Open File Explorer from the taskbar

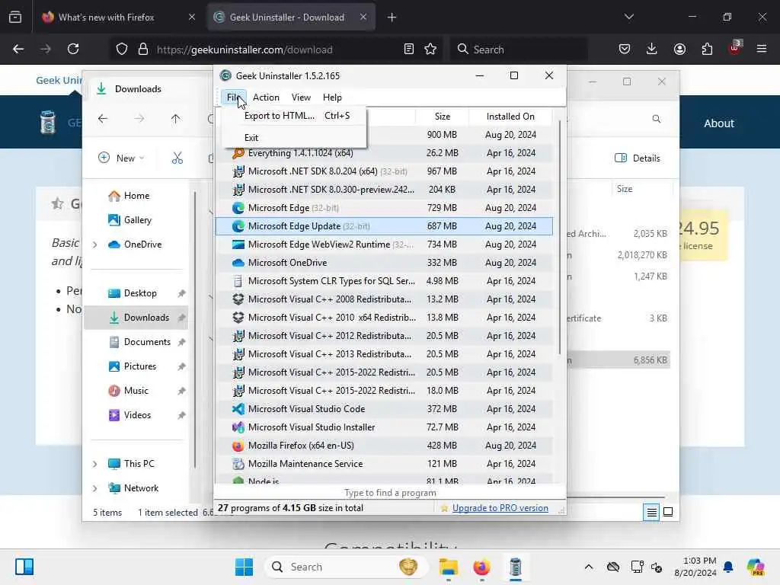pos(448,567)
